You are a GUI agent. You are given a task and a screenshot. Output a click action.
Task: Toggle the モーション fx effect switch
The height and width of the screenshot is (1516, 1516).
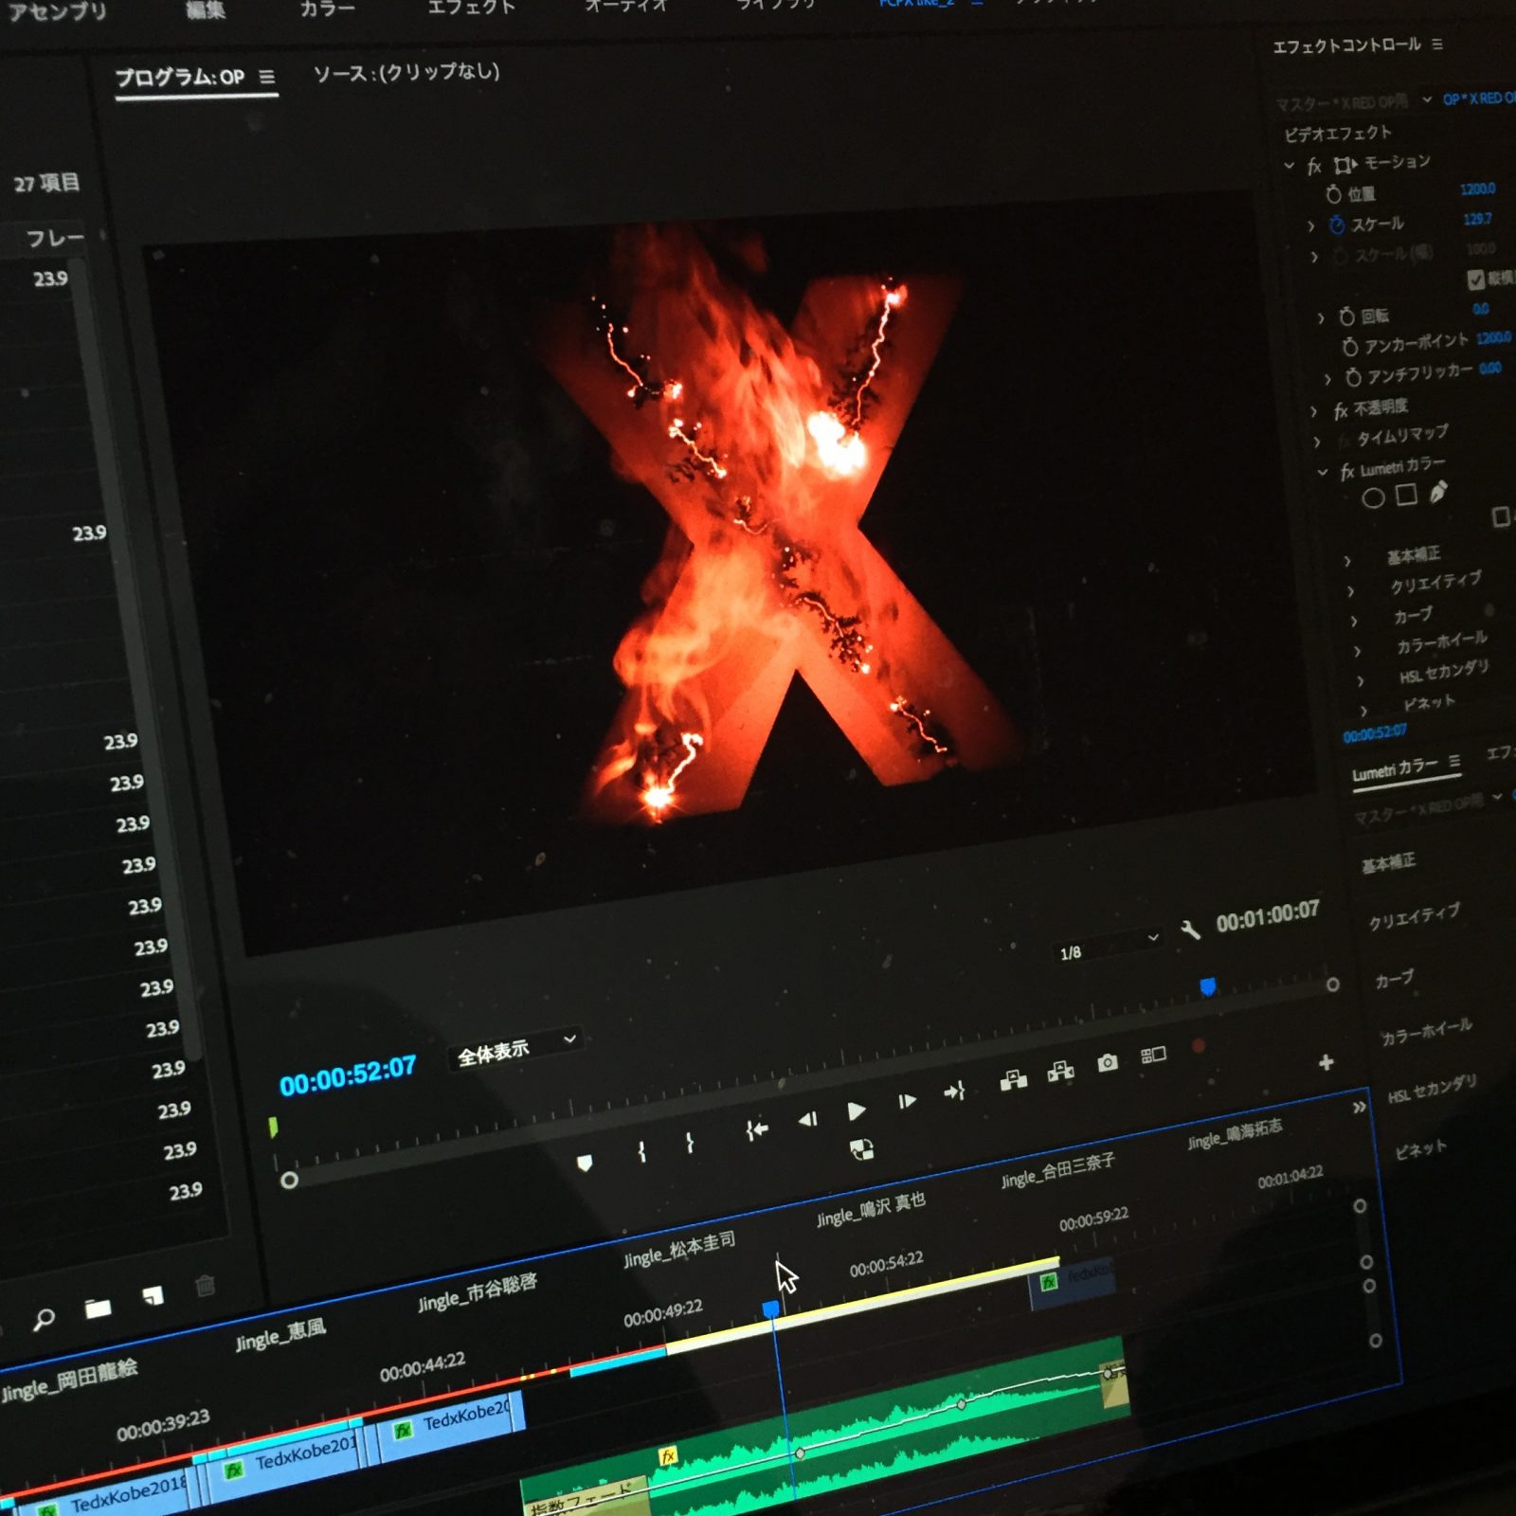(x=1314, y=167)
